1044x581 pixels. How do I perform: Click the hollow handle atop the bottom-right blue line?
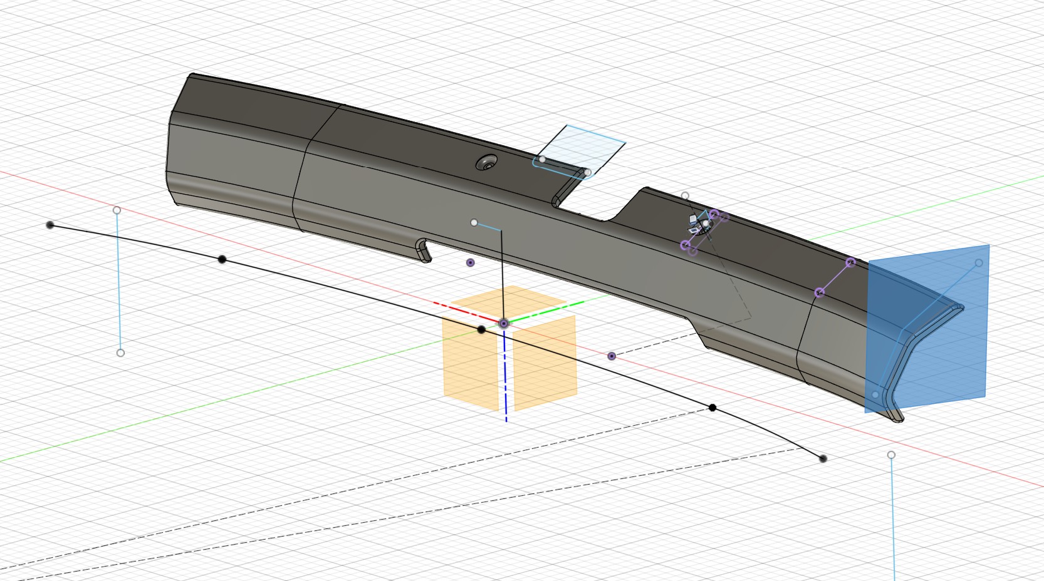tap(891, 455)
